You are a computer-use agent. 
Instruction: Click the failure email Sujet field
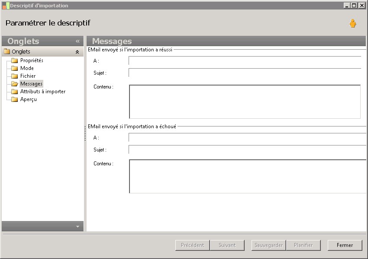(247, 150)
